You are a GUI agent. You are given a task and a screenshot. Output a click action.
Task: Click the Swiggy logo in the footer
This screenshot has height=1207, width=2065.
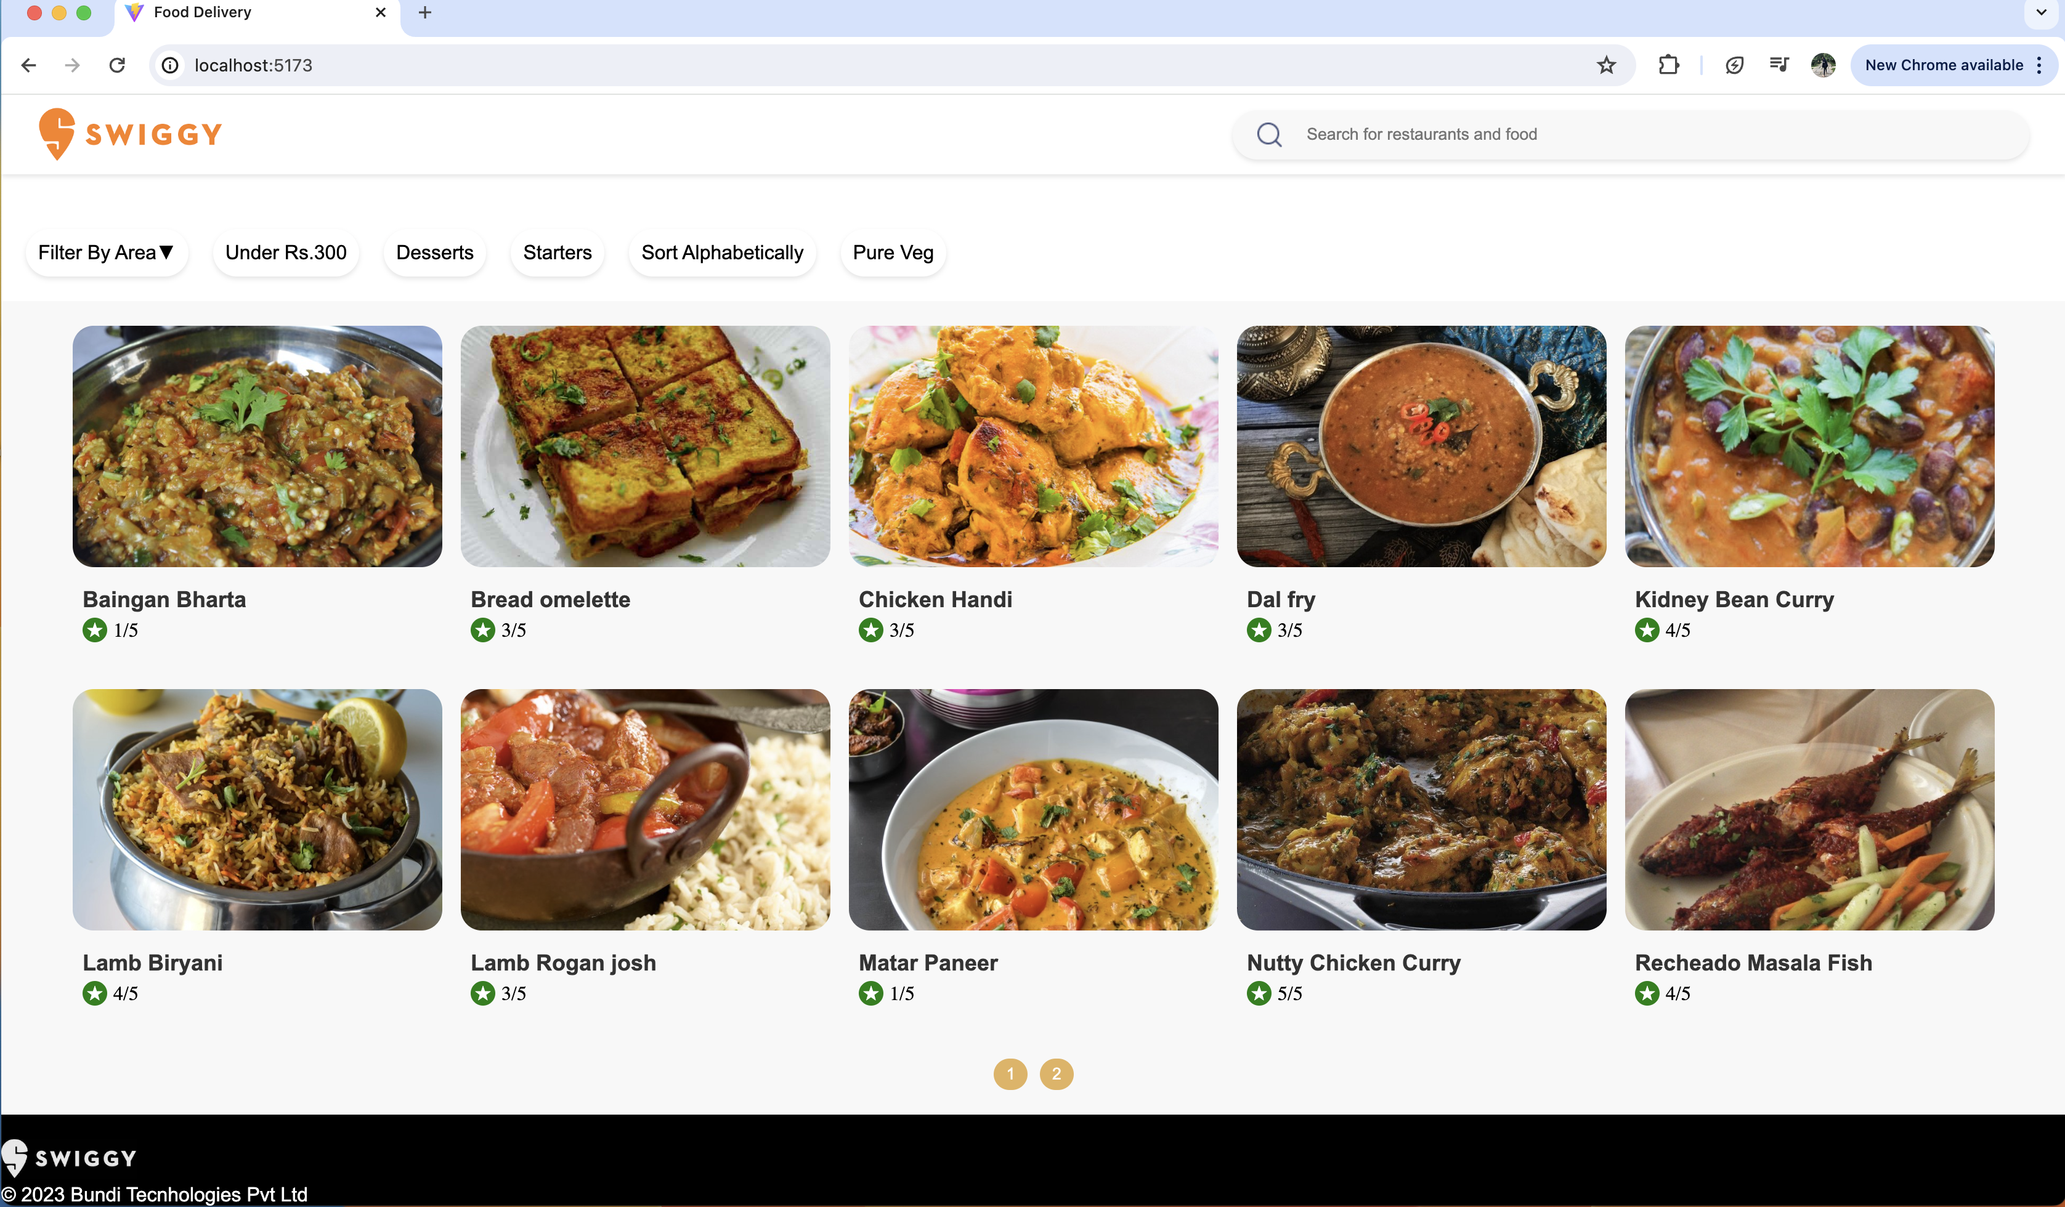point(70,1157)
